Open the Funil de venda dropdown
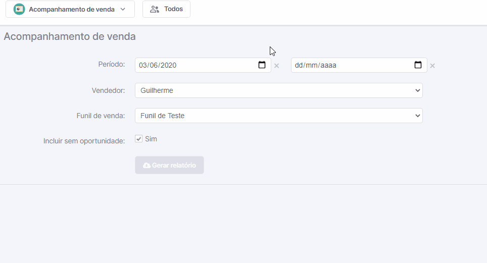Viewport: 487px width, 263px height. (278, 116)
